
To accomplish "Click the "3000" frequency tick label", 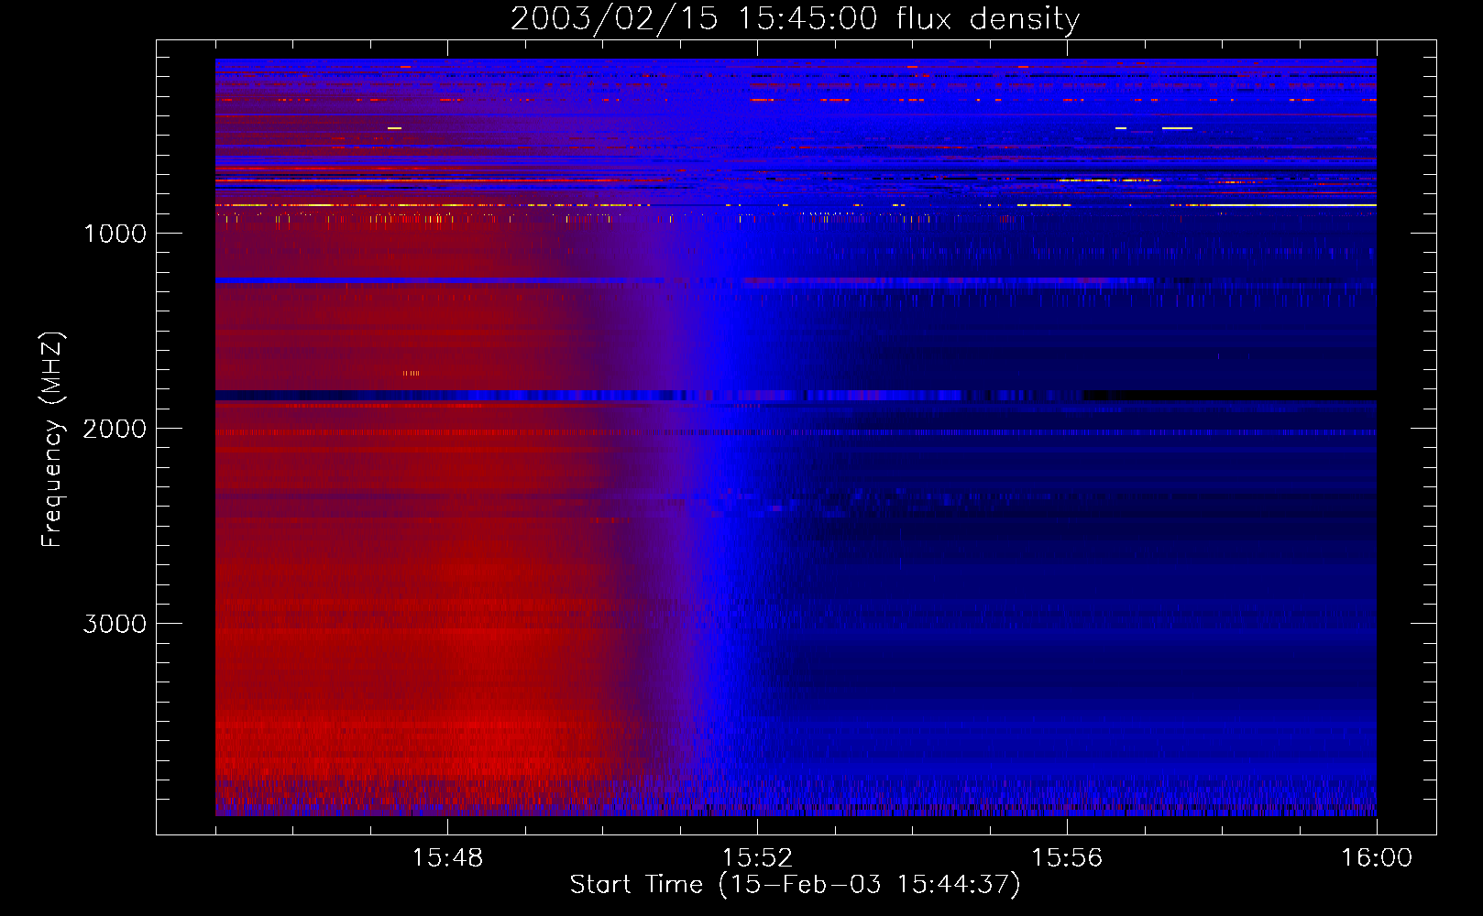I will (115, 624).
